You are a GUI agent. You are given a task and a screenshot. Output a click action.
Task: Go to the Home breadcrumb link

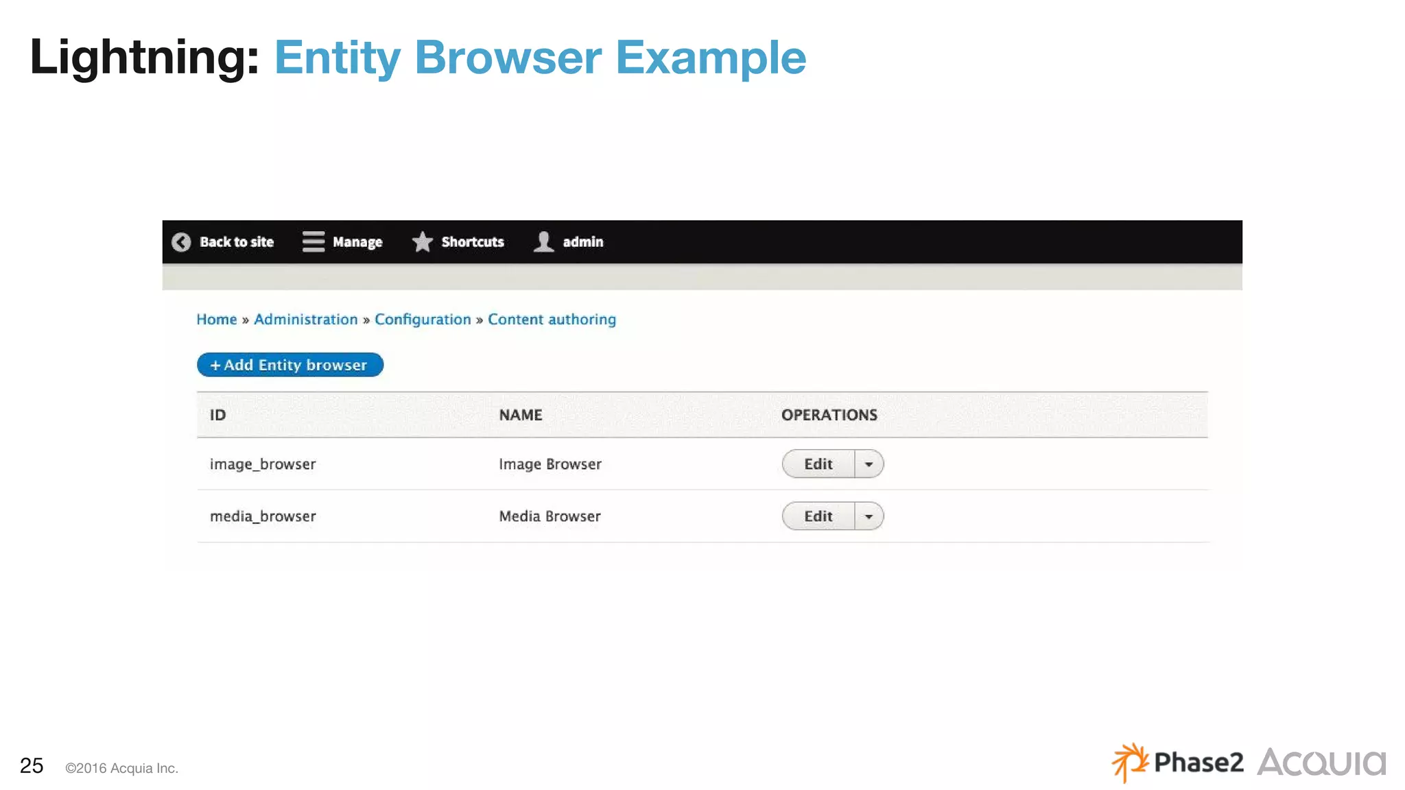(x=217, y=320)
